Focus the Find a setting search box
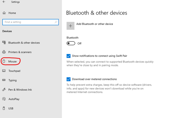Image resolution: width=169 pixels, height=118 pixels. (28, 22)
